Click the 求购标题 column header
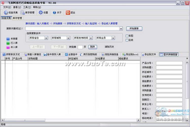The height and width of the screenshot is (127, 190). (x=48, y=59)
